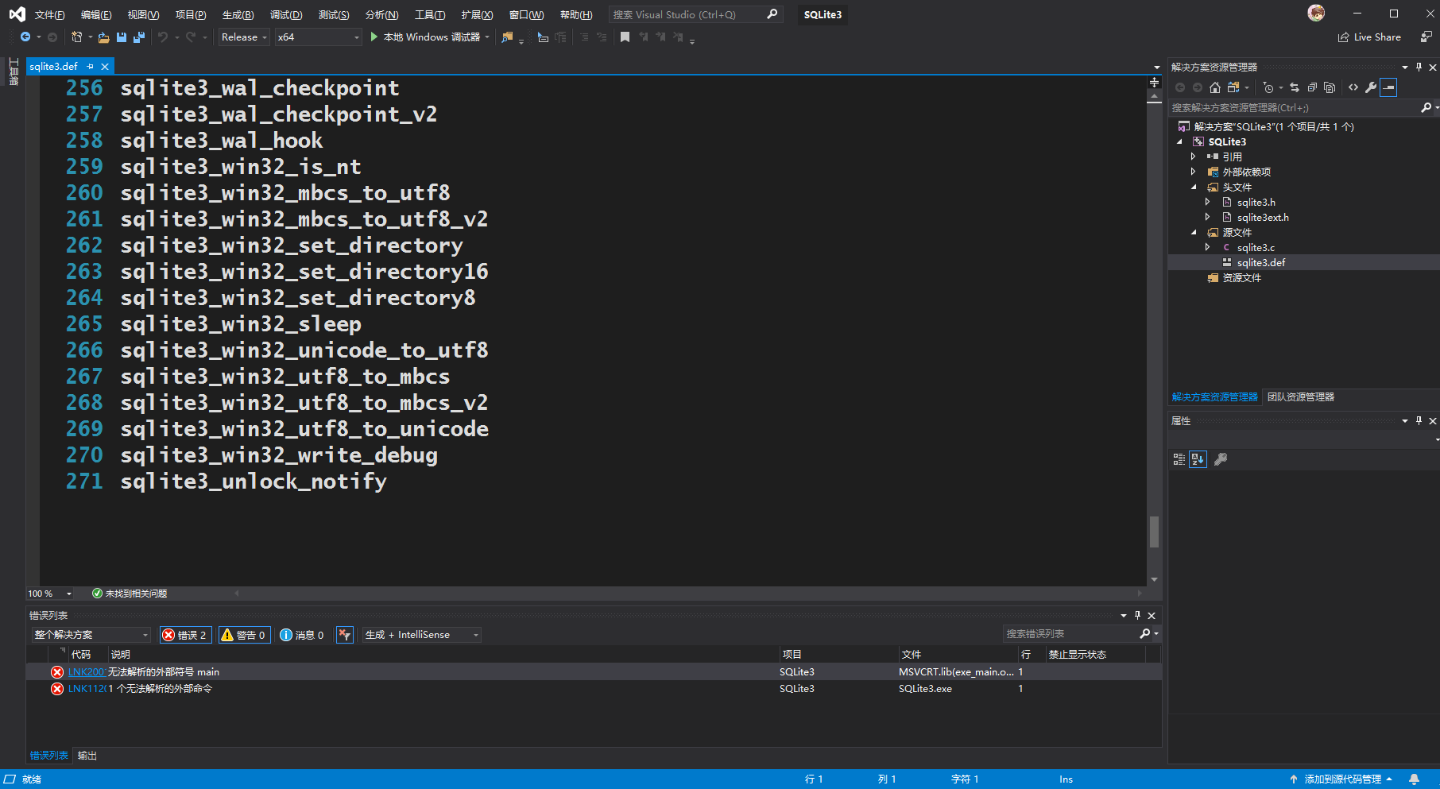Screen dimensions: 1440x789
Task: Expand the 引用 references node
Action: pos(1194,157)
